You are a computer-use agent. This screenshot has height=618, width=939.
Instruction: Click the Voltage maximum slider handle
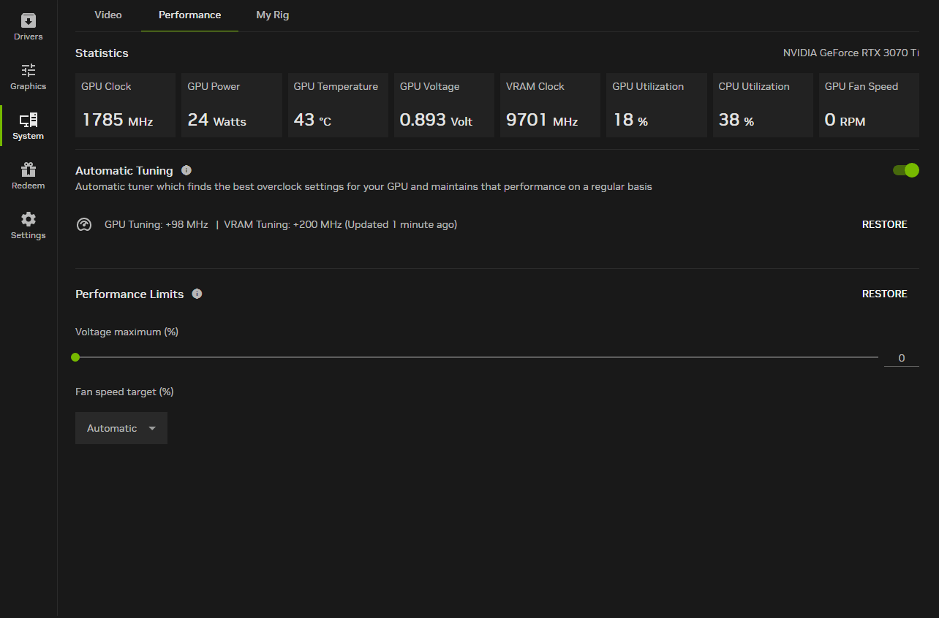(x=75, y=357)
